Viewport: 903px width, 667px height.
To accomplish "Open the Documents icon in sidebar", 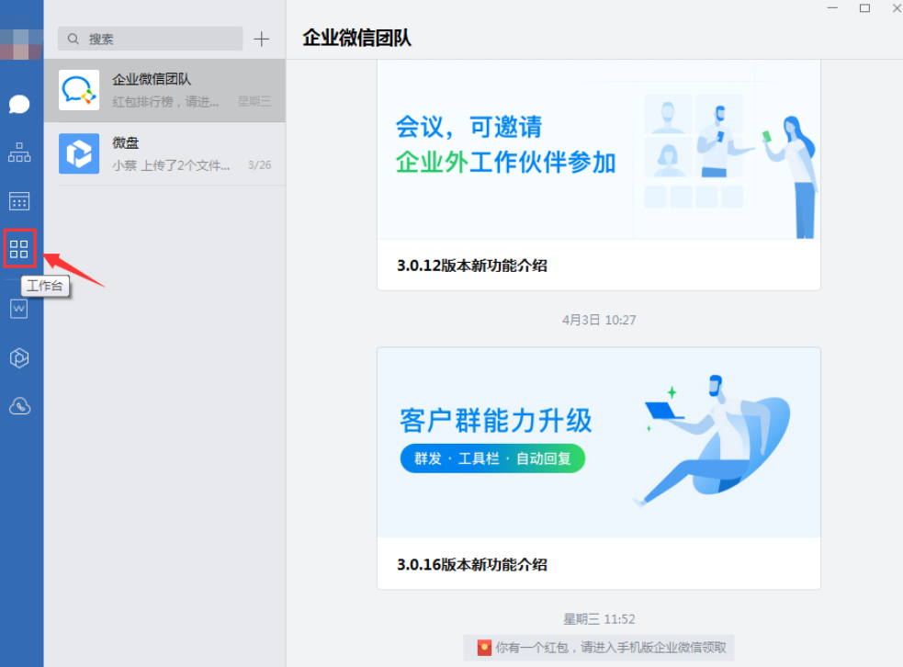I will 19,309.
